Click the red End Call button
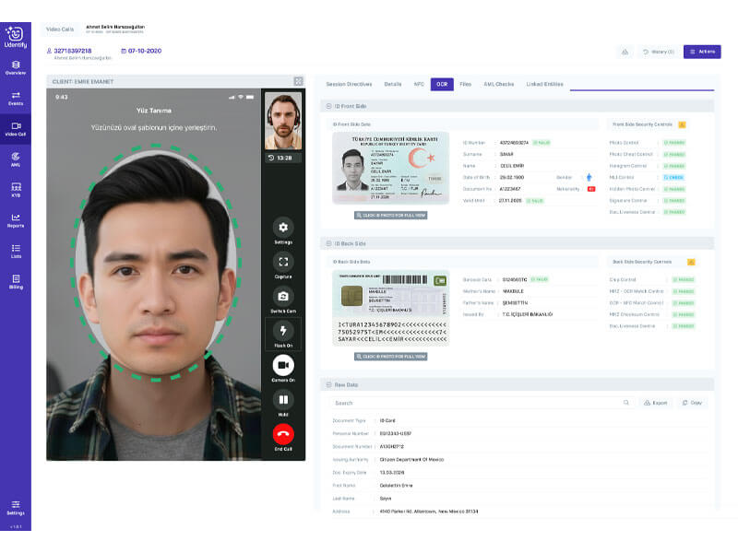738x553 pixels. click(283, 434)
